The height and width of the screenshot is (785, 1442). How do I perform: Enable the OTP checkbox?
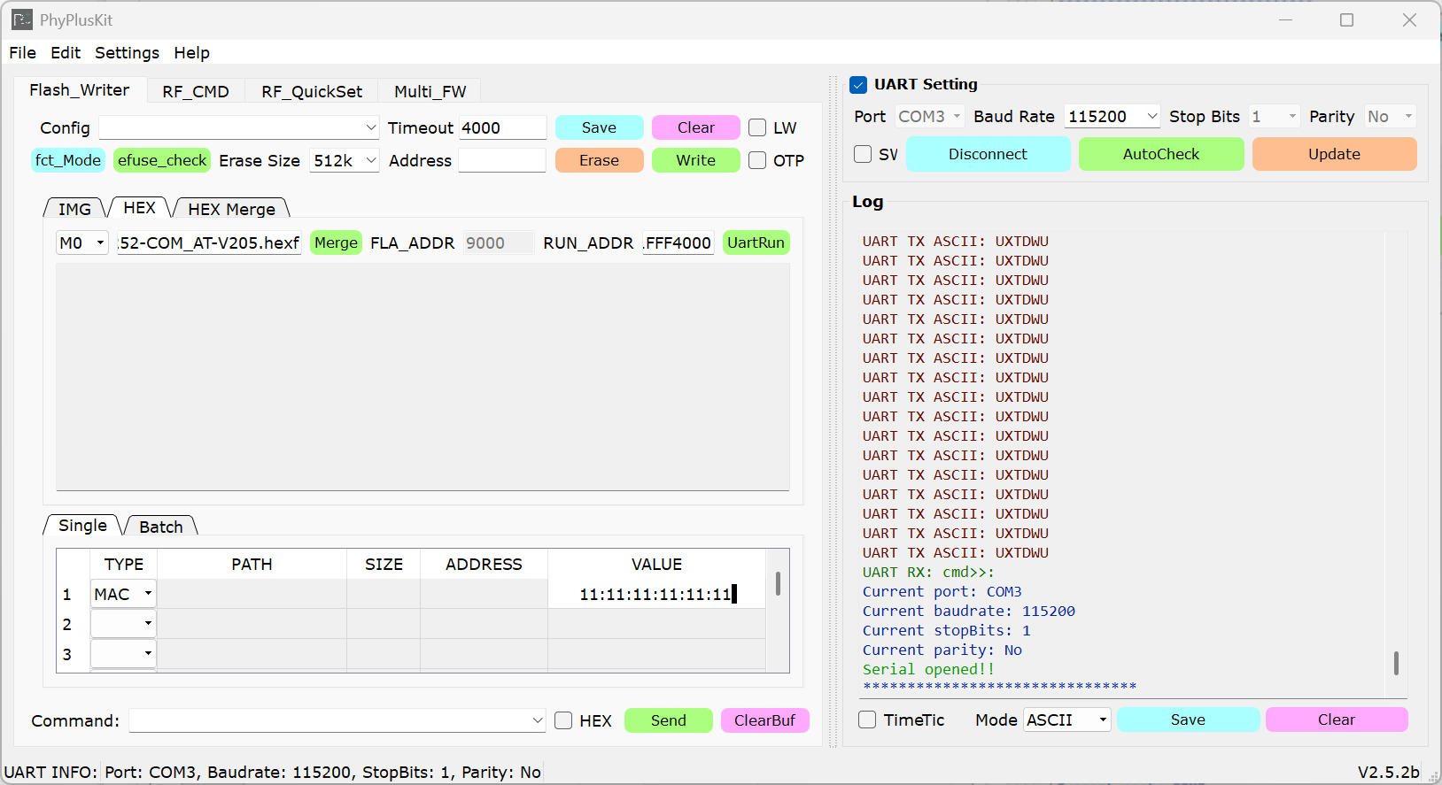coord(757,160)
